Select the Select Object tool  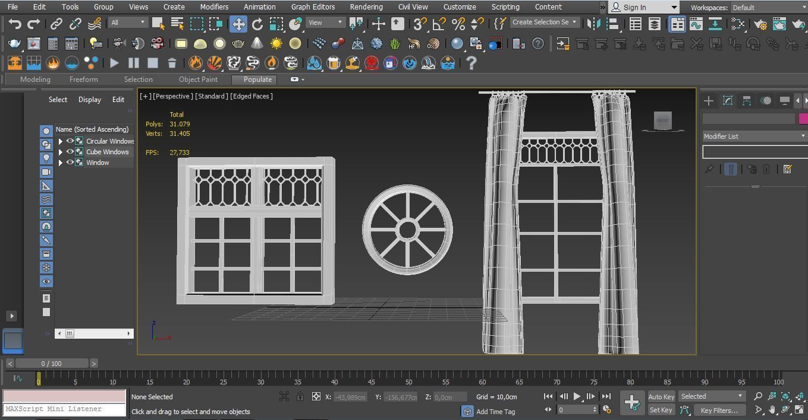click(x=158, y=24)
